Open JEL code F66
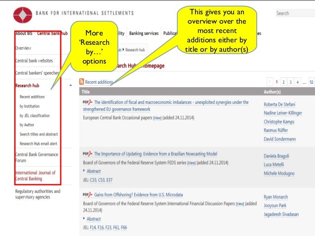315x236 pixels. (124, 228)
